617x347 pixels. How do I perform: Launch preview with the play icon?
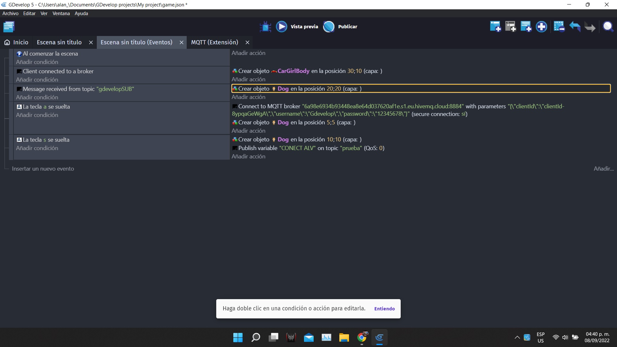282,27
